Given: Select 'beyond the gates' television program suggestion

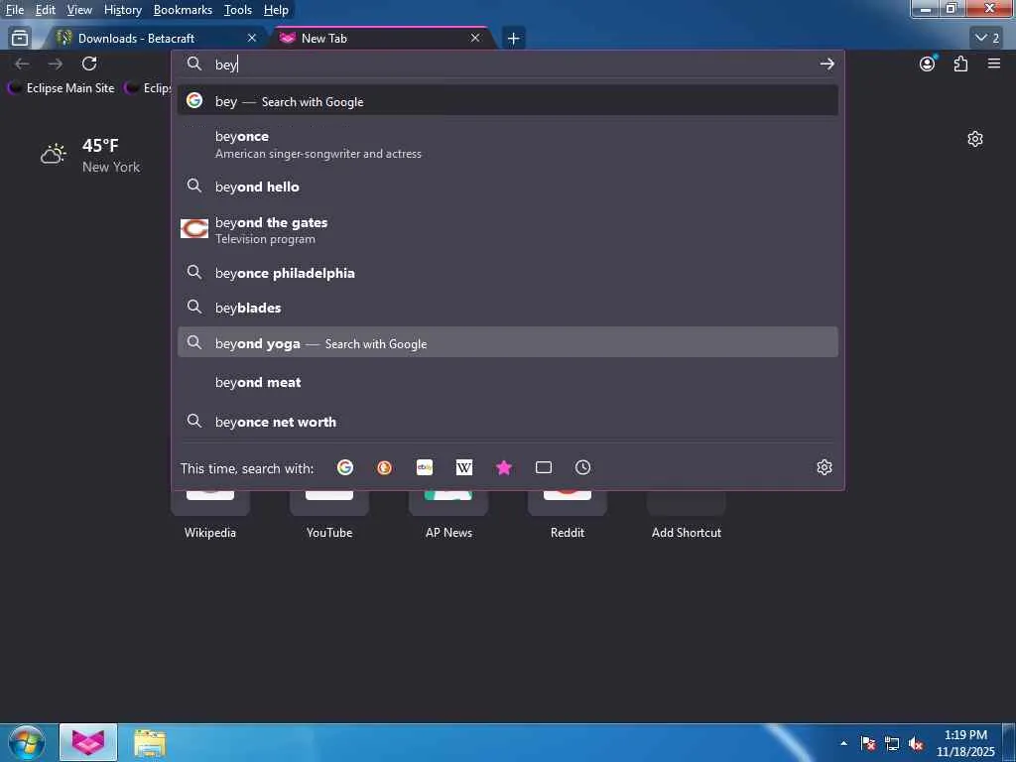Looking at the screenshot, I should tap(507, 230).
